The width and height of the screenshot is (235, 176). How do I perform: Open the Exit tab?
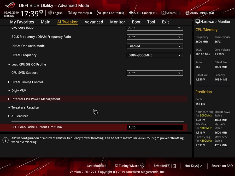[166, 22]
